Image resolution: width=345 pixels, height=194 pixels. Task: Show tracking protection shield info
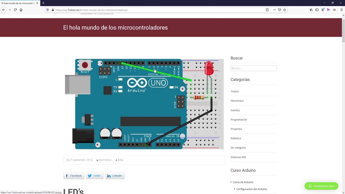tap(48, 10)
